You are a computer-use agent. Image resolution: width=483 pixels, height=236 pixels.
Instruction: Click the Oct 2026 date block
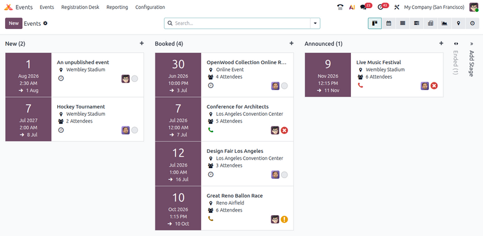[x=178, y=208]
